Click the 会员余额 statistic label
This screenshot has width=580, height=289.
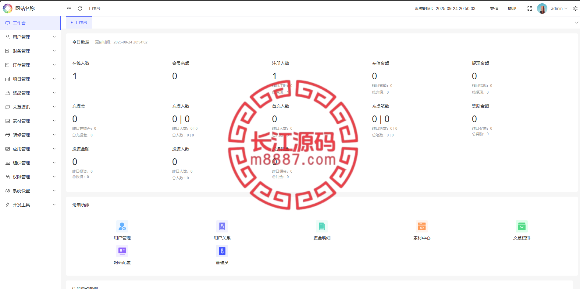[181, 63]
